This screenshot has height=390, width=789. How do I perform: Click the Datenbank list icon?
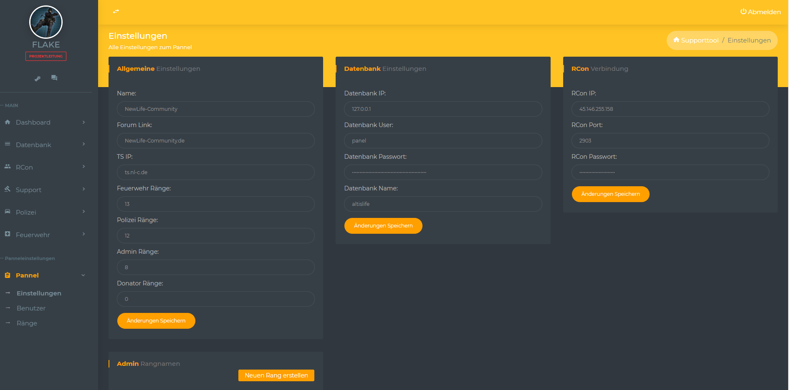click(8, 144)
